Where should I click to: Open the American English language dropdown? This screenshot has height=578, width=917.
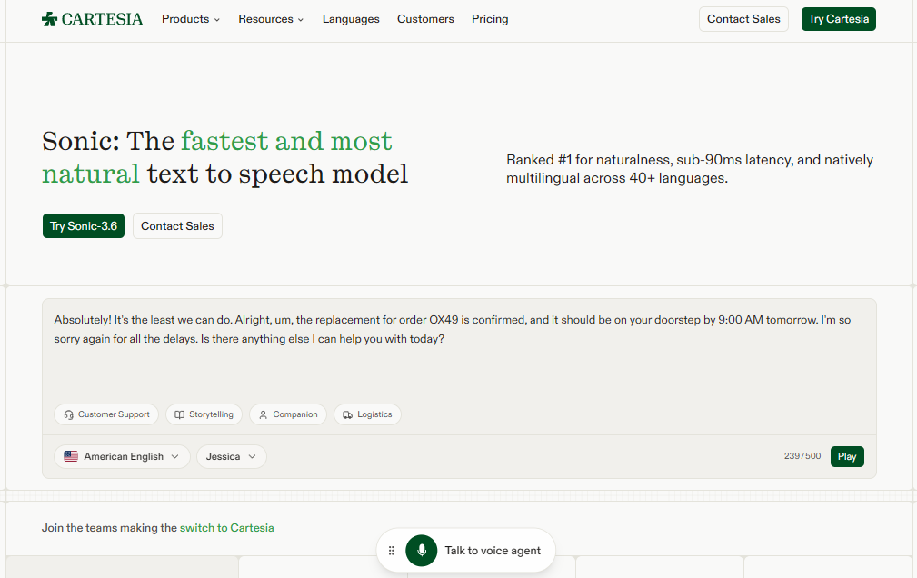(122, 456)
